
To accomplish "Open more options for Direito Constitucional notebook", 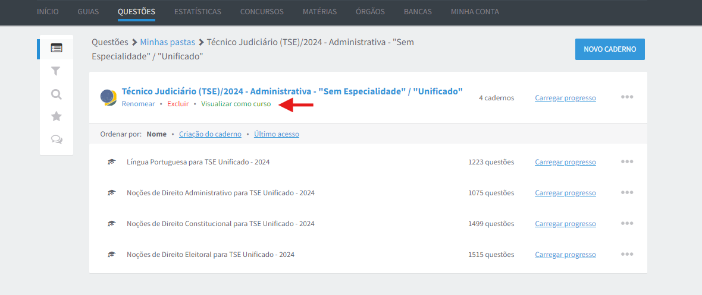I will (627, 224).
